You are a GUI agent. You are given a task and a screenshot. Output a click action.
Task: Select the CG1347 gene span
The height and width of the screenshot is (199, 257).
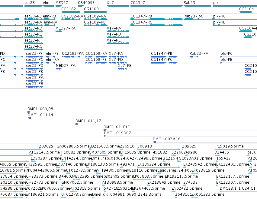(157, 6)
